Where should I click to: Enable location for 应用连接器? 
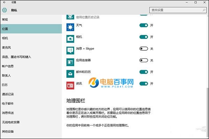[x=144, y=60]
